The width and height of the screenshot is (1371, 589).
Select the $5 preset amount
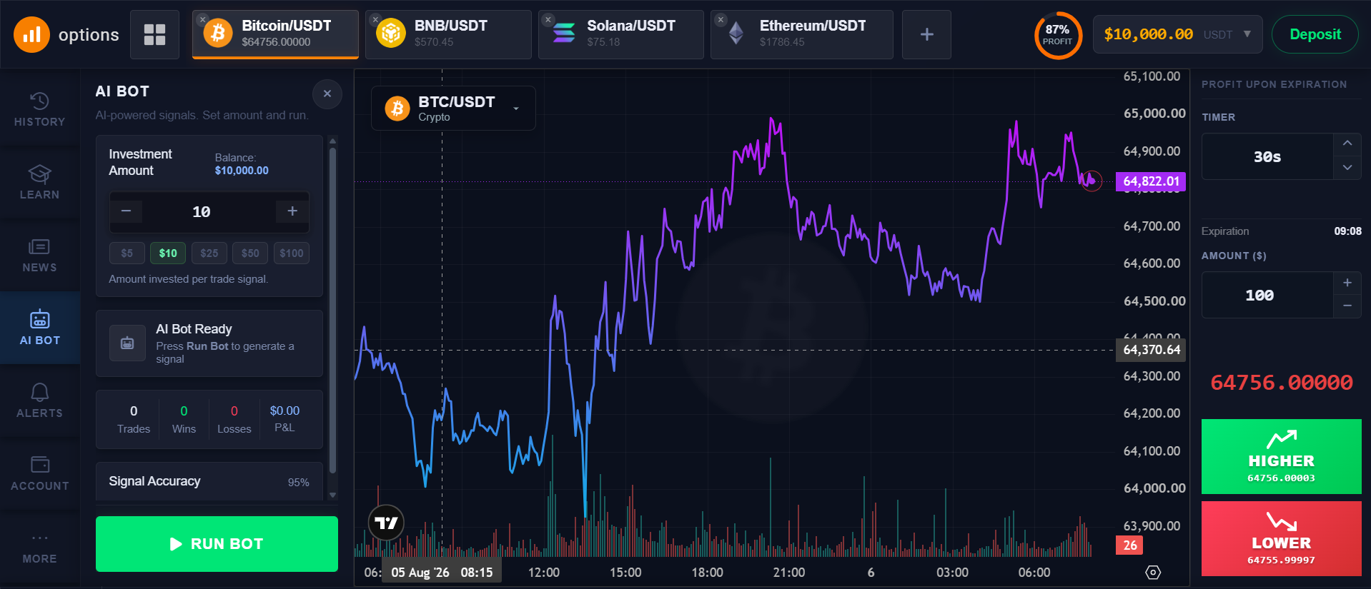[127, 253]
